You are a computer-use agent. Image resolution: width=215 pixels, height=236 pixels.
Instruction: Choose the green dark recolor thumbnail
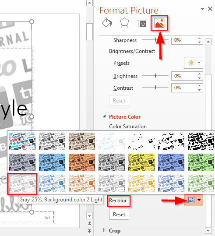point(201,162)
